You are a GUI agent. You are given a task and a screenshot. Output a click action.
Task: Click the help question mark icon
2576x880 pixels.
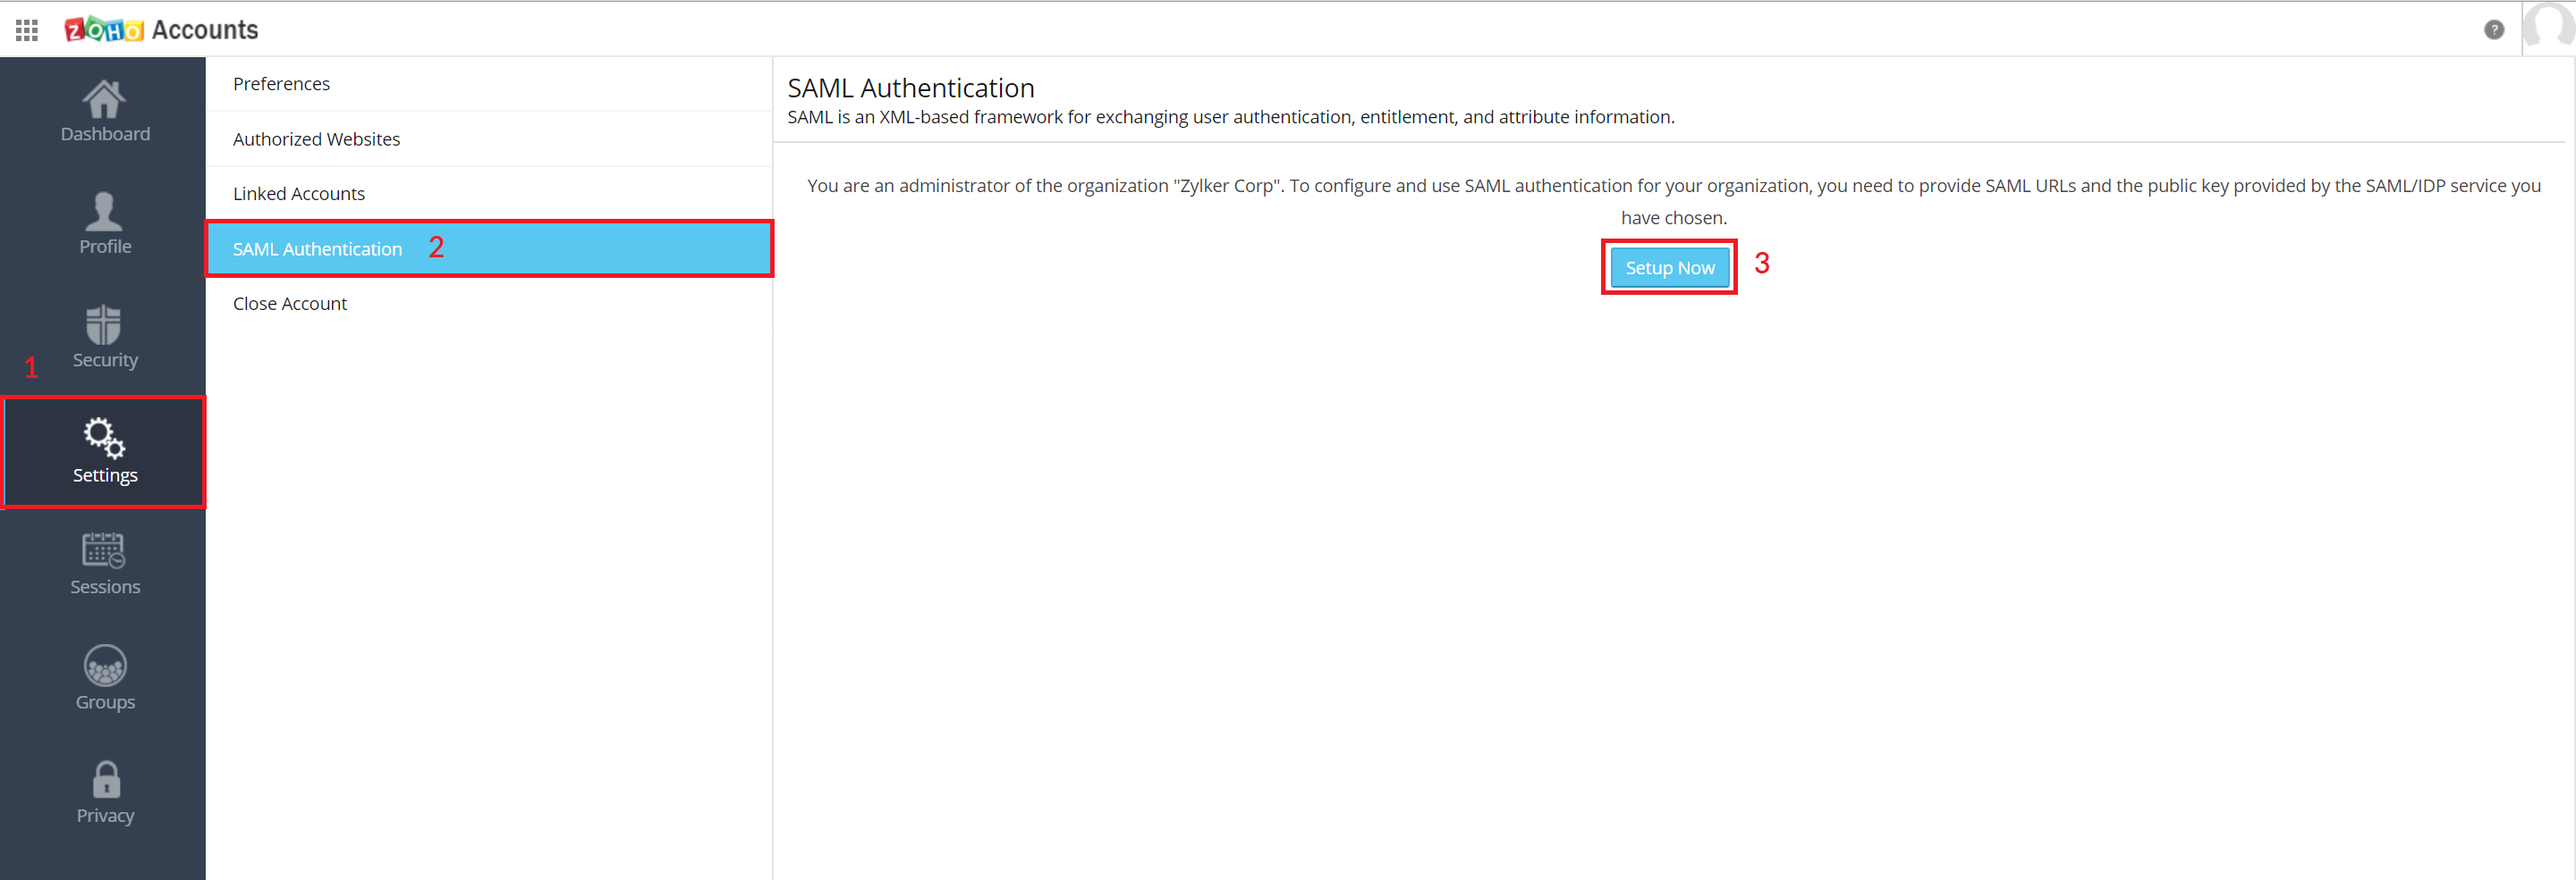[2494, 30]
